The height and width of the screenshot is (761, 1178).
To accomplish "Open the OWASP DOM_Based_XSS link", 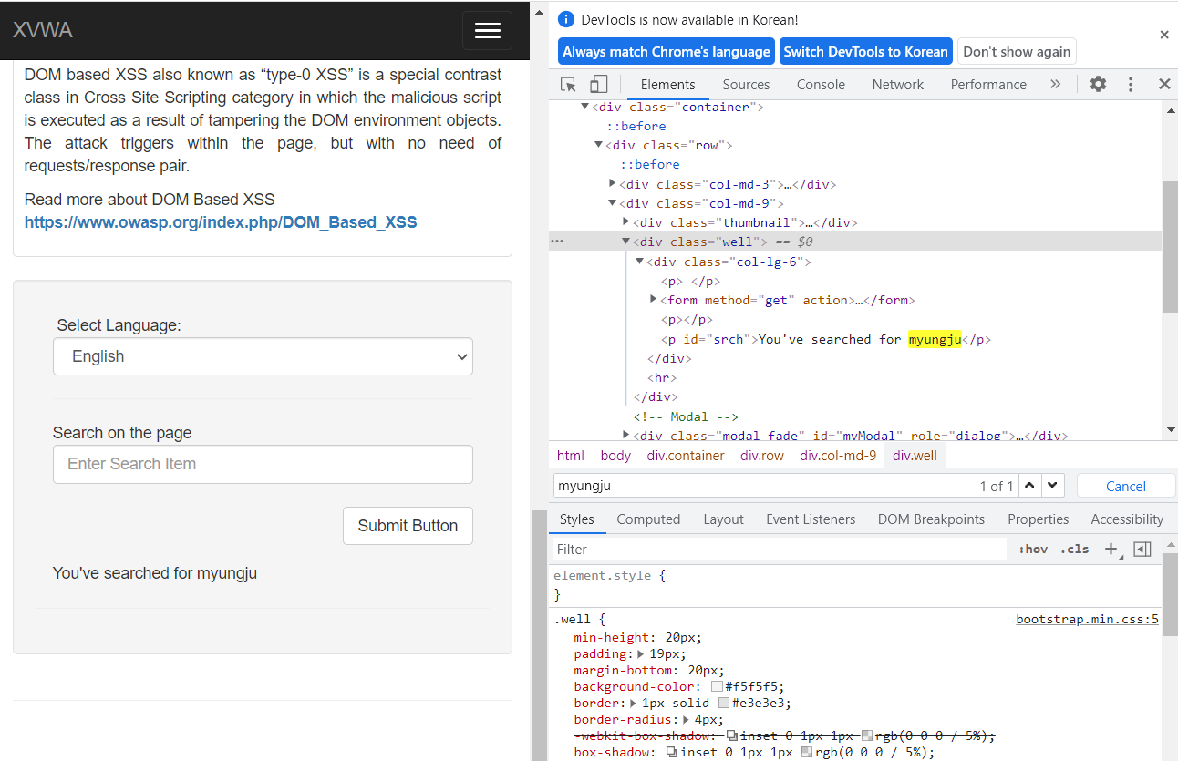I will [x=221, y=222].
